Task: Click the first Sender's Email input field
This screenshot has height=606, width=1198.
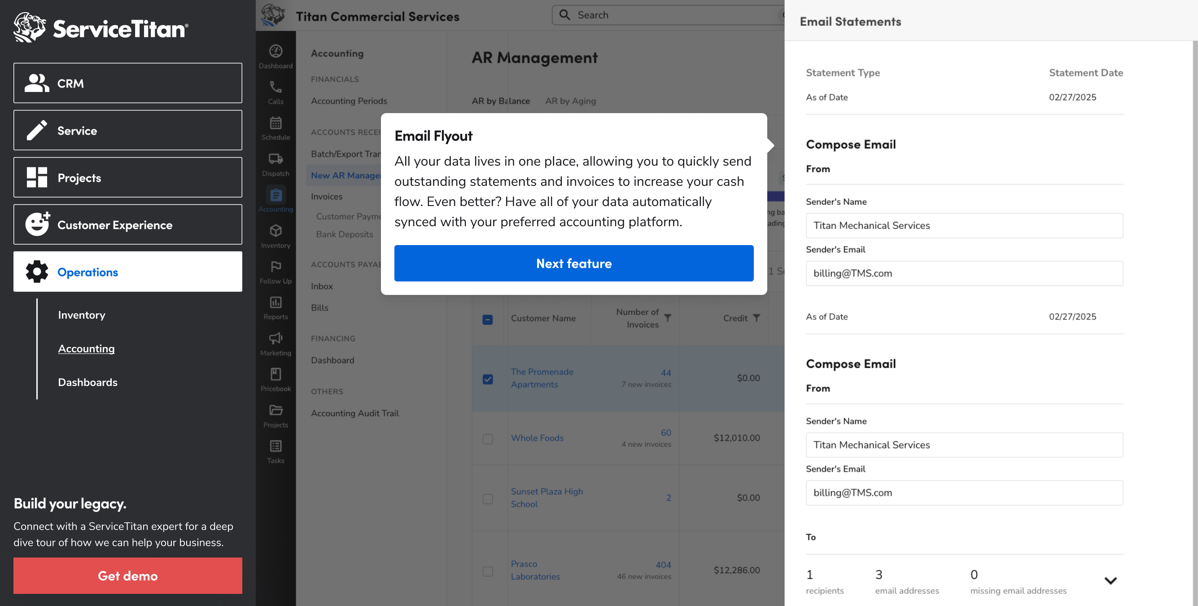Action: pyautogui.click(x=964, y=273)
